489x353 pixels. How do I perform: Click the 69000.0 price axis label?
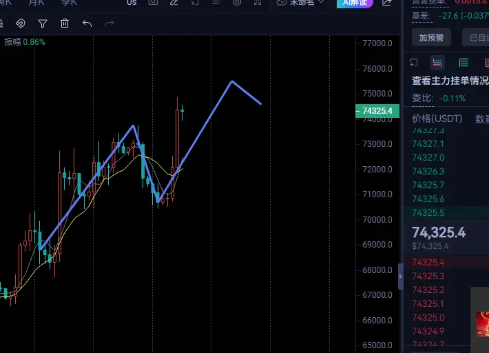click(377, 244)
